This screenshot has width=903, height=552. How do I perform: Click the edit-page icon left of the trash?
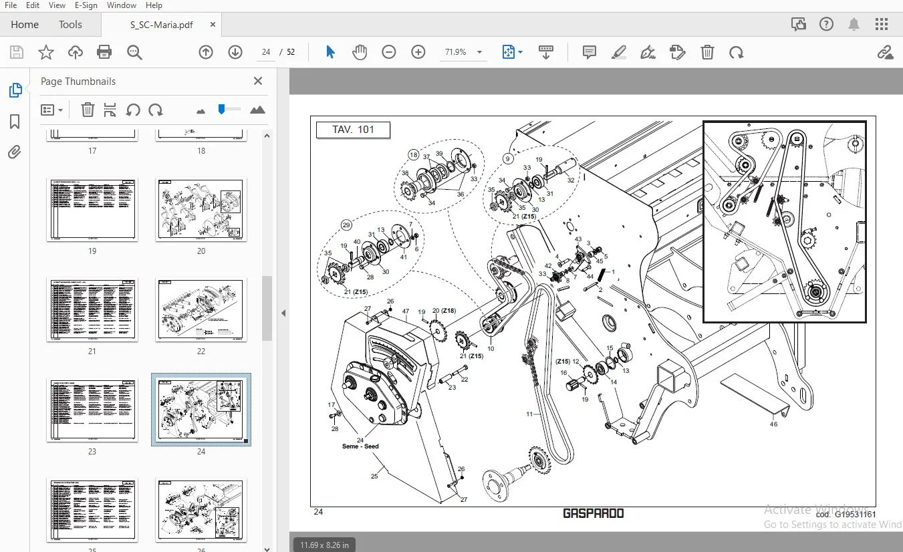coord(677,52)
